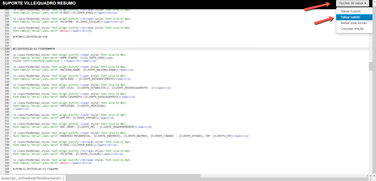Click the "&nbsp;" entity on line 322
The height and width of the screenshot is (181, 376).
(65, 31)
